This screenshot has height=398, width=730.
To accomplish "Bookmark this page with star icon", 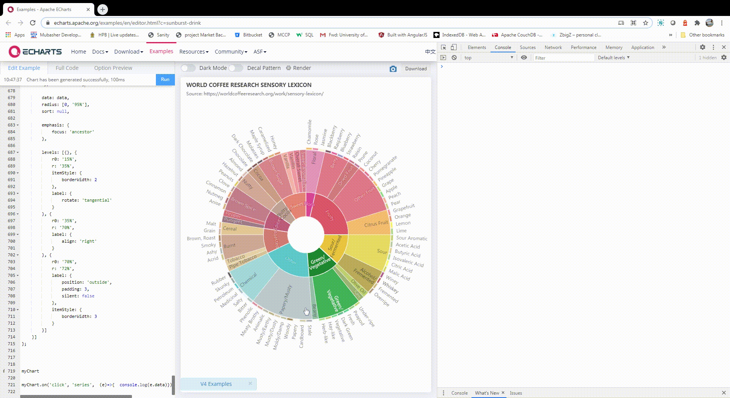I will tap(646, 23).
